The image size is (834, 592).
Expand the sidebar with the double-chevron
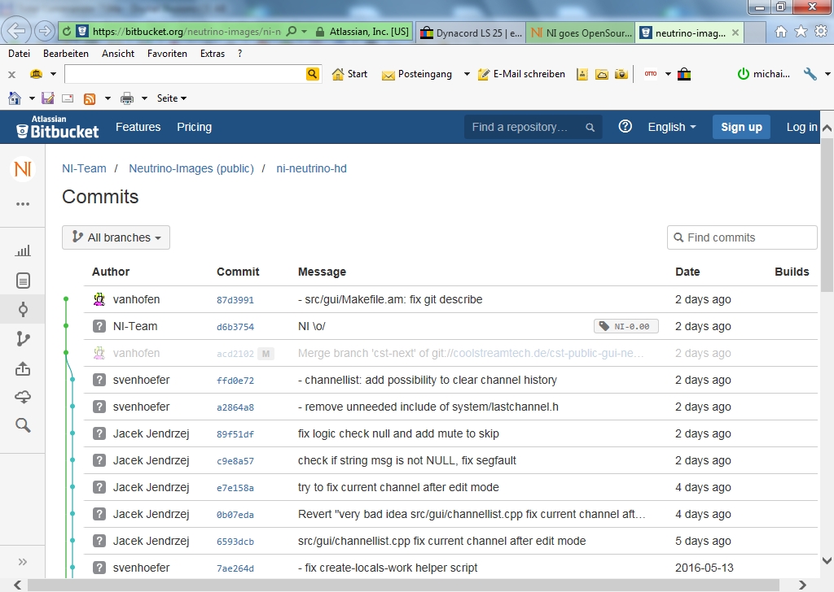click(23, 562)
